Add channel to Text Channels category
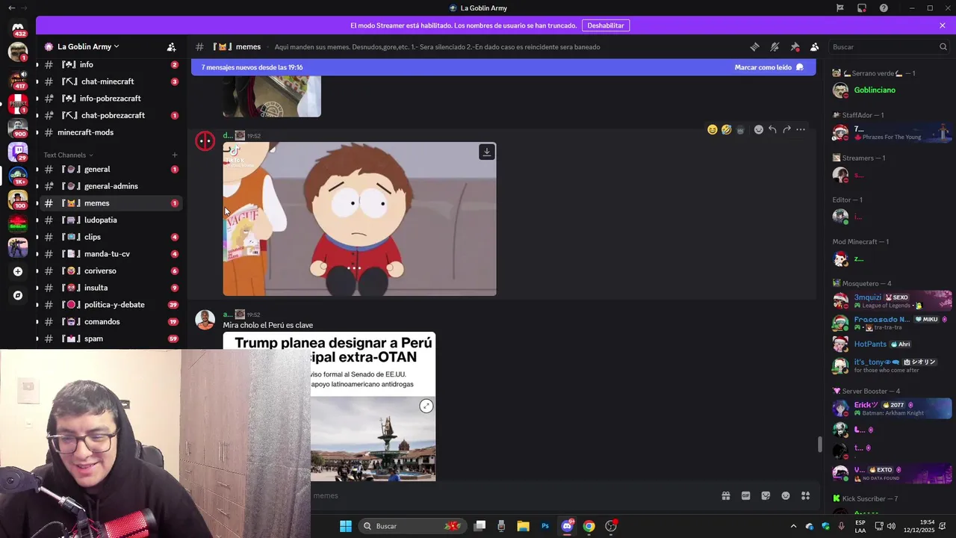The width and height of the screenshot is (956, 538). pos(175,155)
